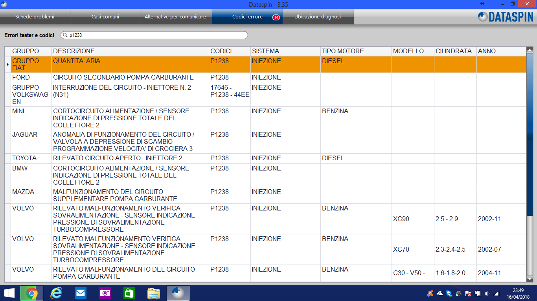Open Internet Explorer from taskbar
Image resolution: width=537 pixels, height=301 pixels.
click(56, 293)
